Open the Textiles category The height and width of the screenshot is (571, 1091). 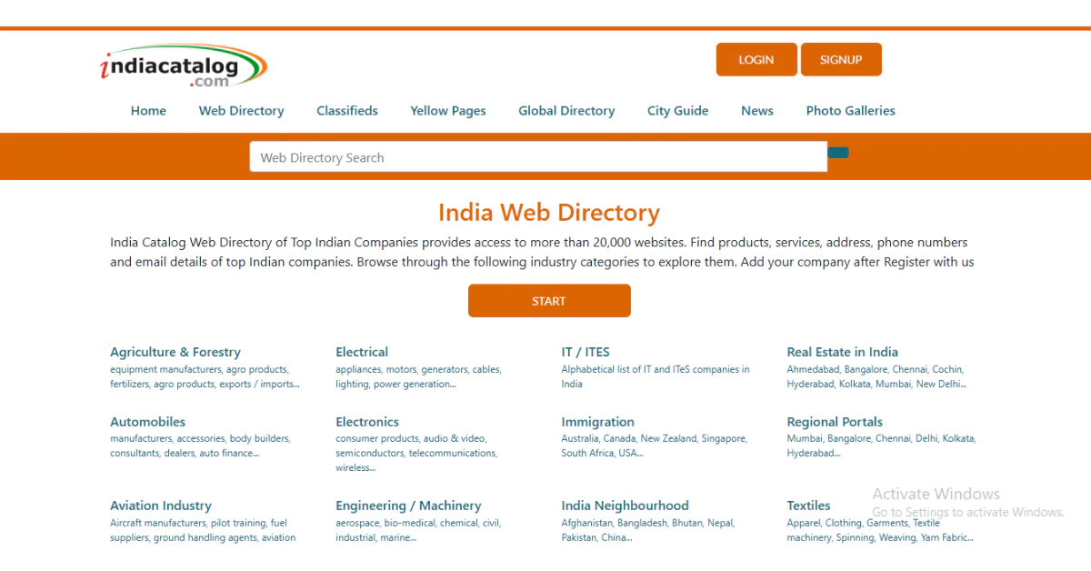[808, 506]
